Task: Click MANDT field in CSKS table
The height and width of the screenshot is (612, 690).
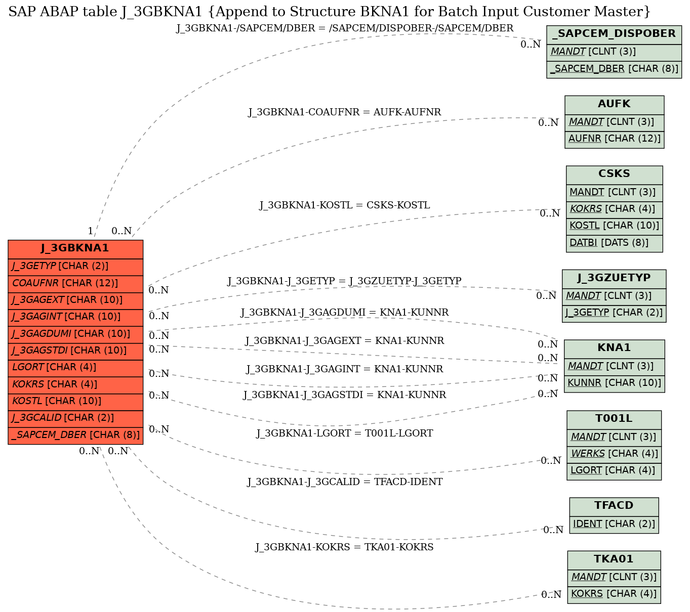Action: (614, 193)
